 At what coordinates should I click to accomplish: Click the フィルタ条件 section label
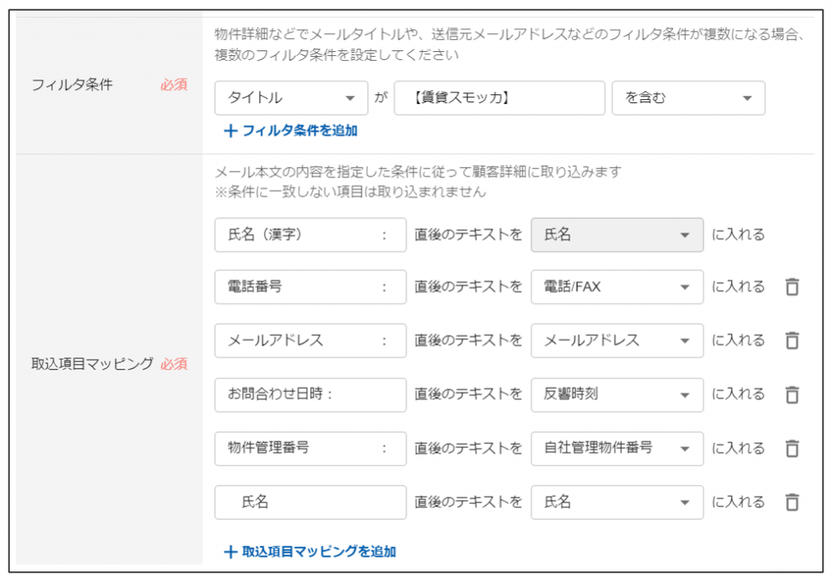[72, 84]
